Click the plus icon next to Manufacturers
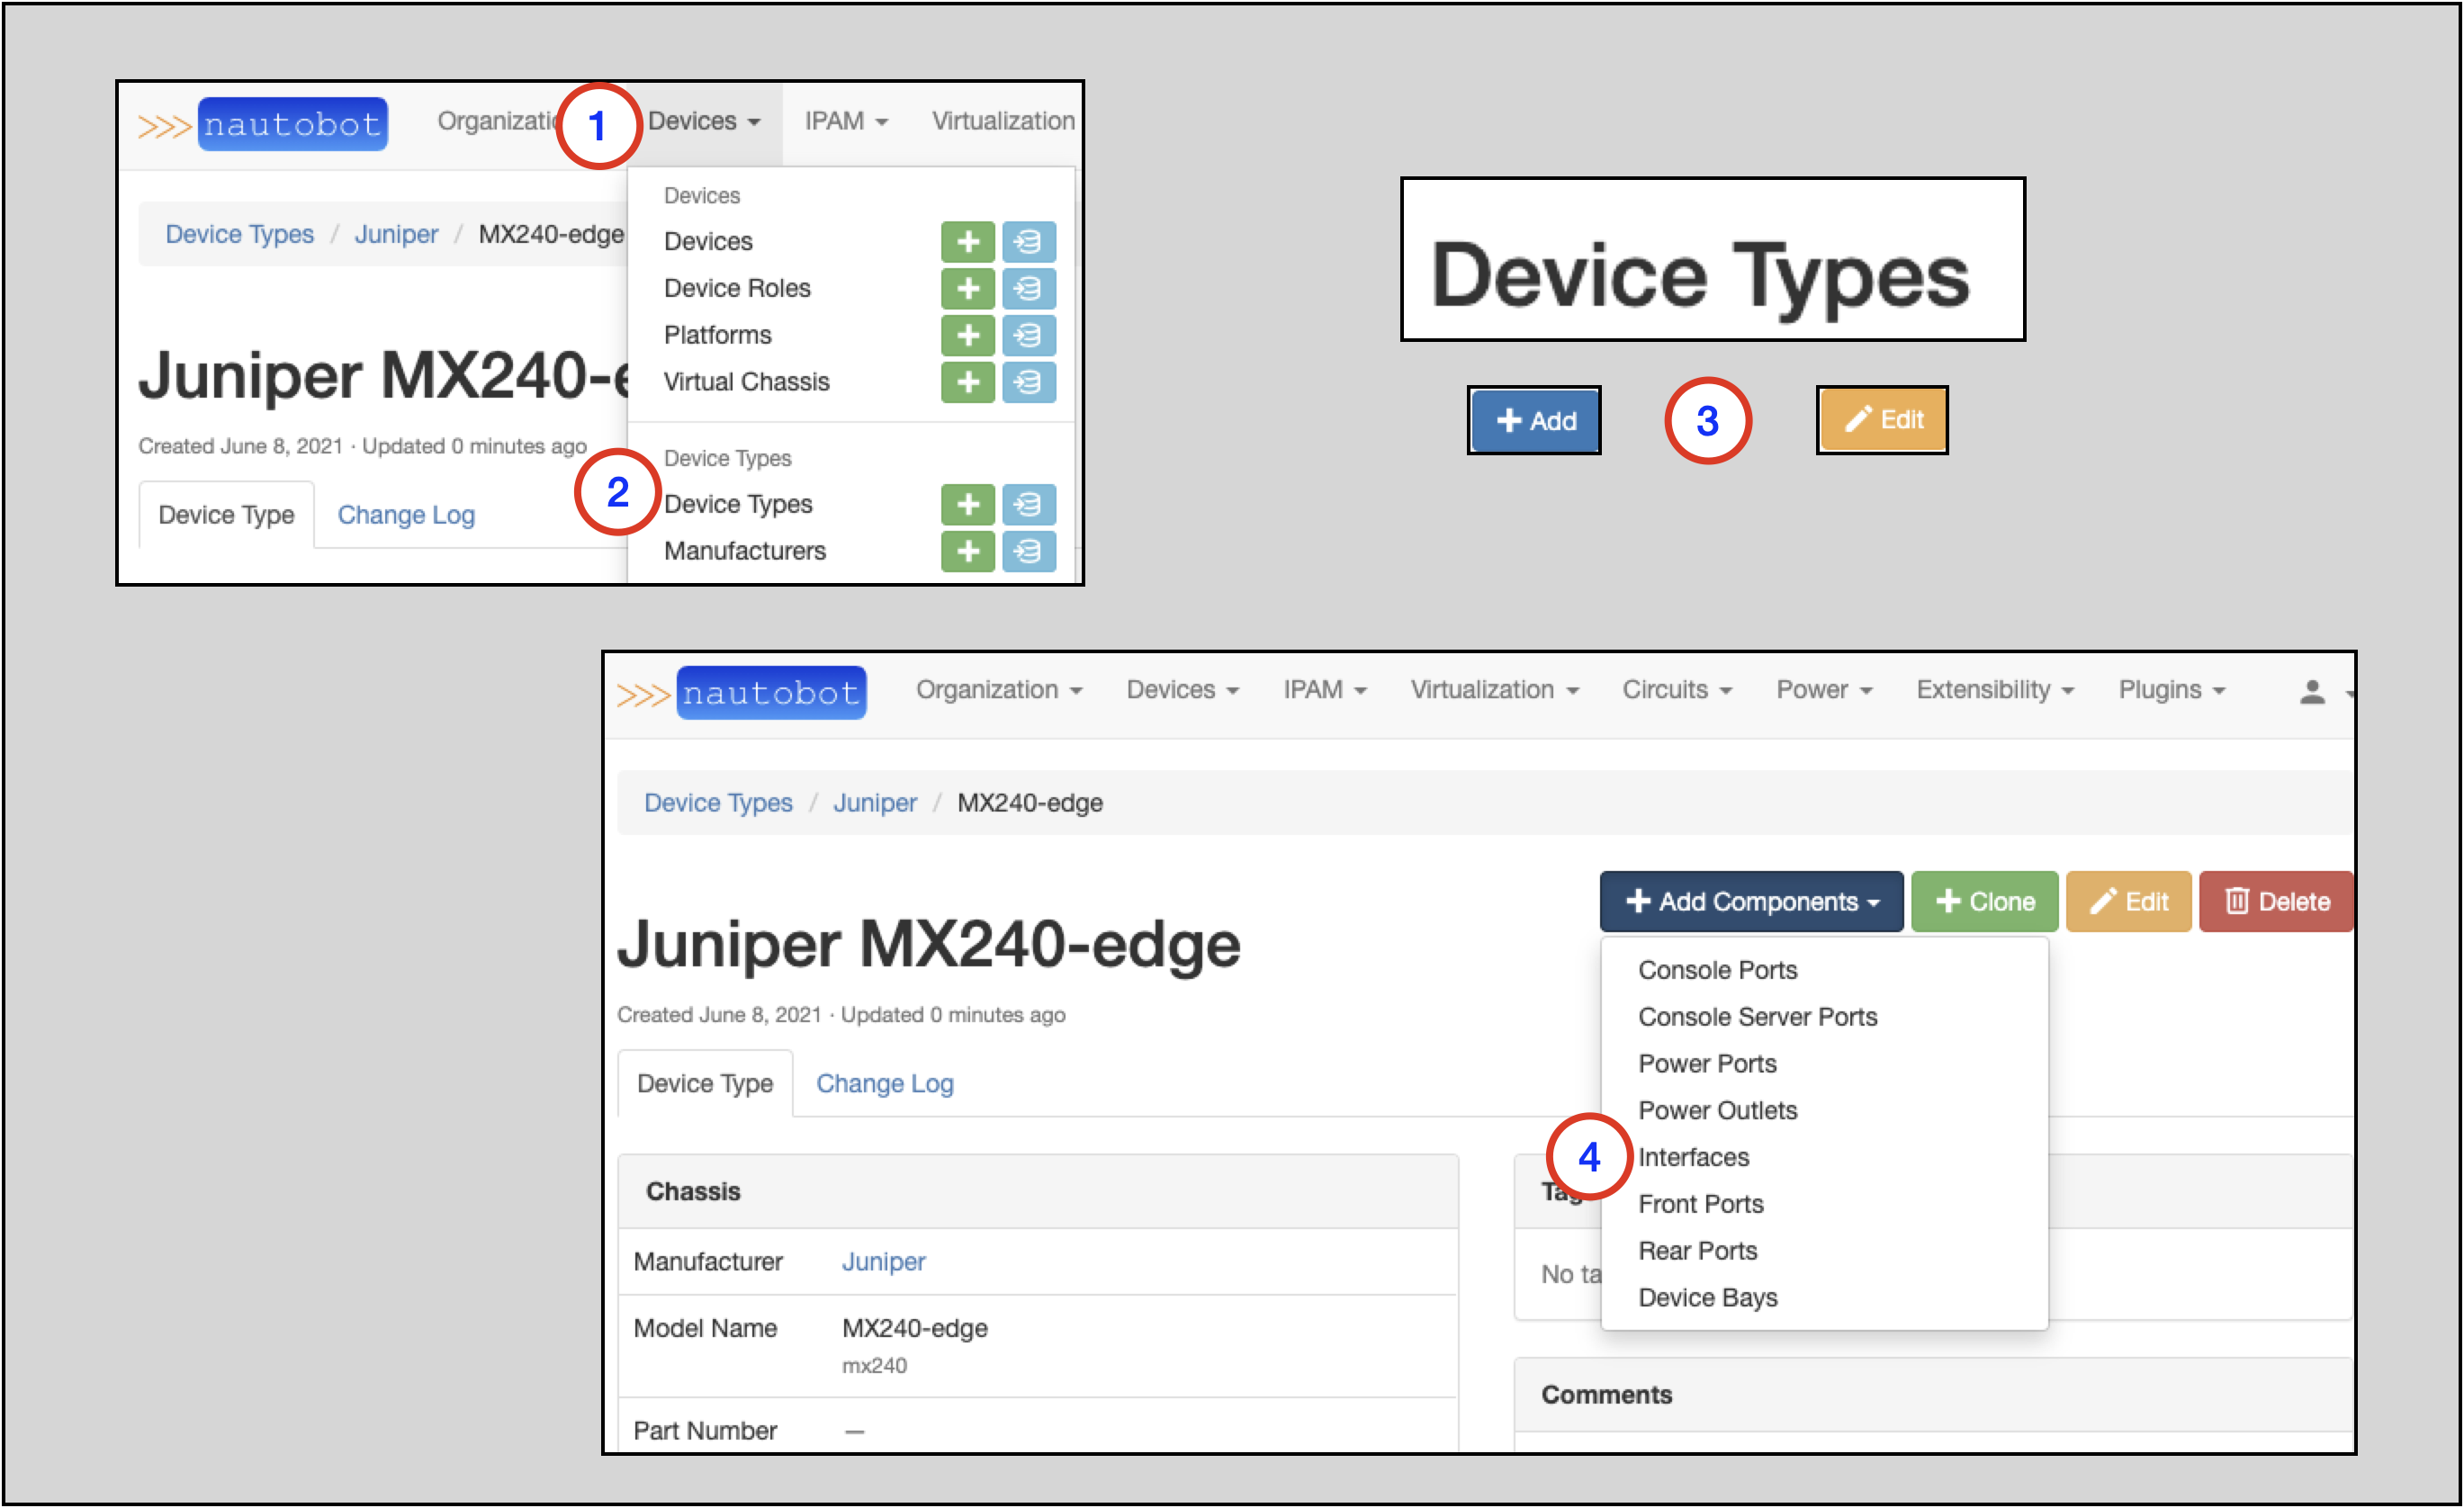The width and height of the screenshot is (2464, 1508). click(967, 551)
